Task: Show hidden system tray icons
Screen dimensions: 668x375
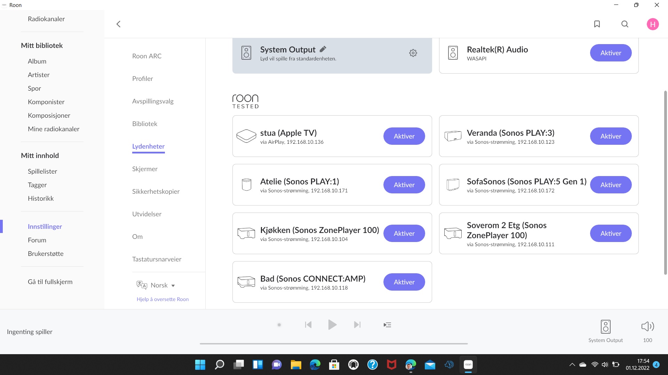Action: 572,365
